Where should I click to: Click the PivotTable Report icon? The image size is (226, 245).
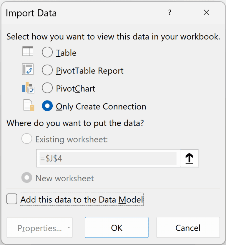28,69
